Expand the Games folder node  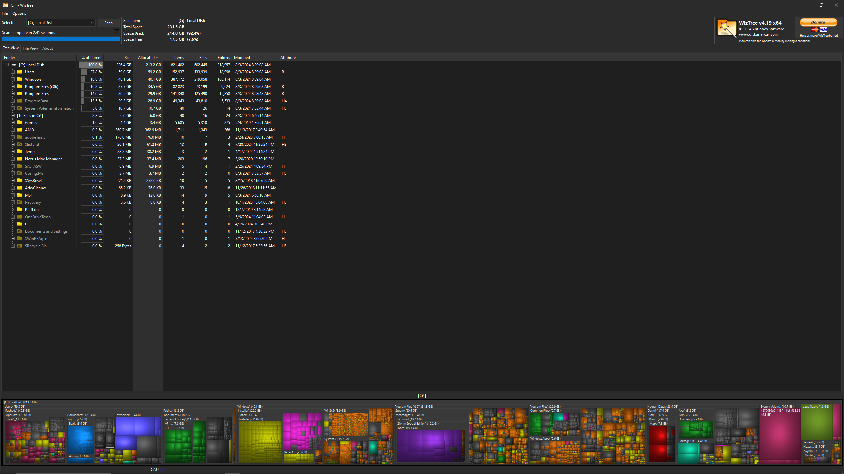point(13,122)
